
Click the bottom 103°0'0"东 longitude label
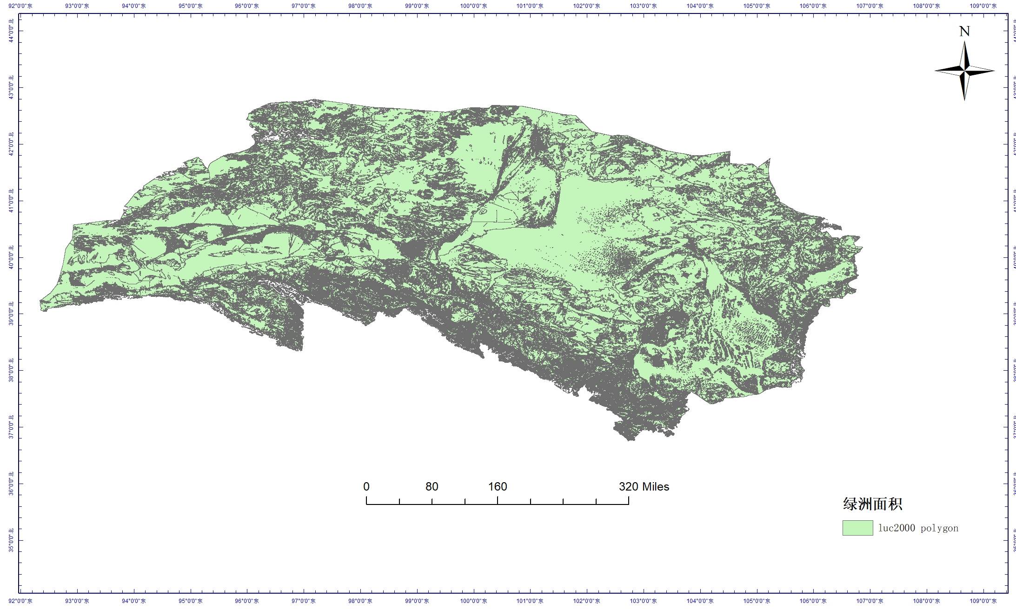tap(644, 601)
